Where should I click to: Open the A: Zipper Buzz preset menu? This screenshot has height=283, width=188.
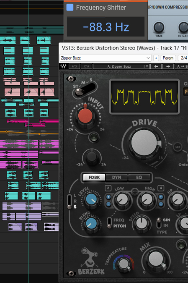(119, 66)
